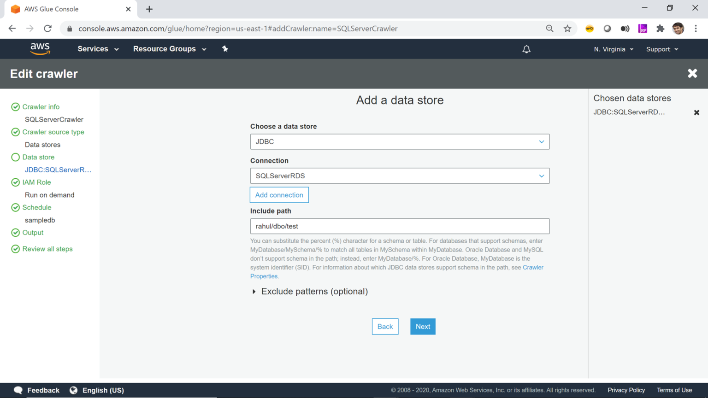Viewport: 708px width, 398px height.
Task: Bookmark the page with the star icon
Action: 567,28
